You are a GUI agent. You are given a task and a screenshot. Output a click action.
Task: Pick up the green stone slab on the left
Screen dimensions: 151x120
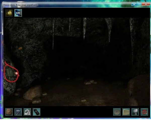[x=10, y=72]
